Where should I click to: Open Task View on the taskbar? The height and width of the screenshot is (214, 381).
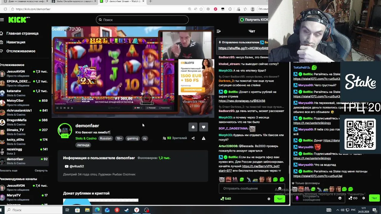(x=67, y=210)
